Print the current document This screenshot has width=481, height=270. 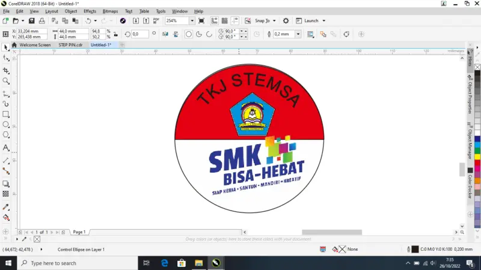coord(41,21)
